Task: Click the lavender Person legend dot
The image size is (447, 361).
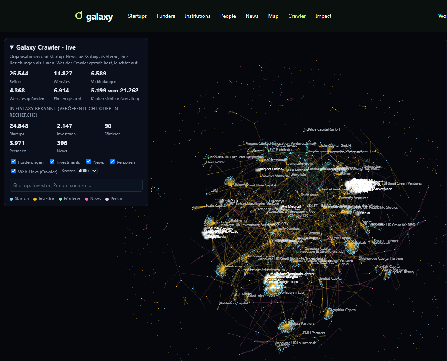Action: coord(107,199)
